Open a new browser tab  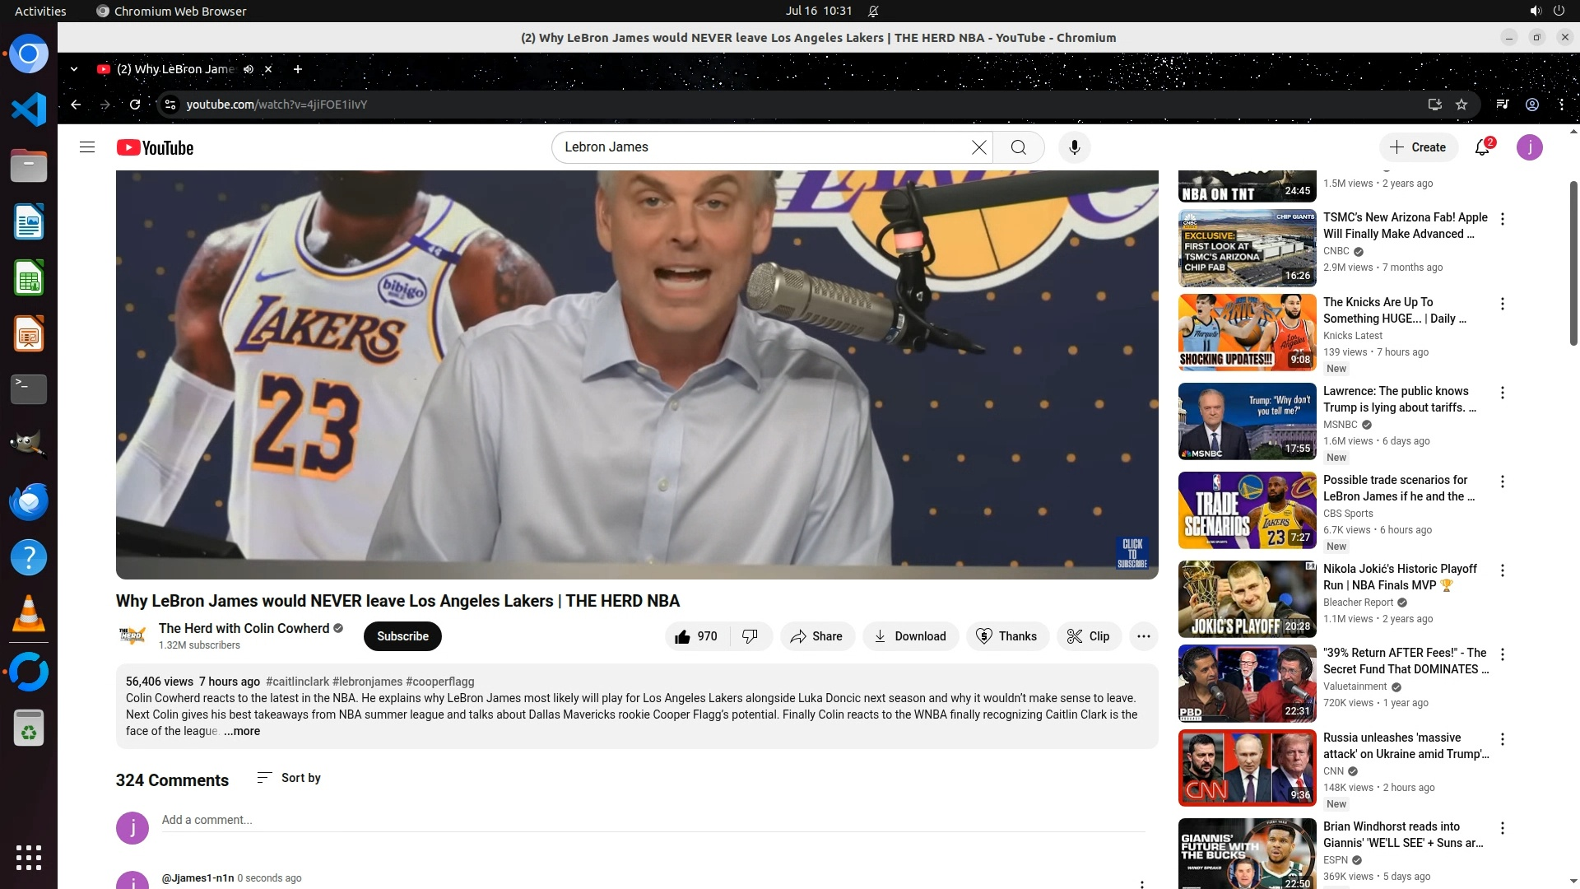coord(298,69)
